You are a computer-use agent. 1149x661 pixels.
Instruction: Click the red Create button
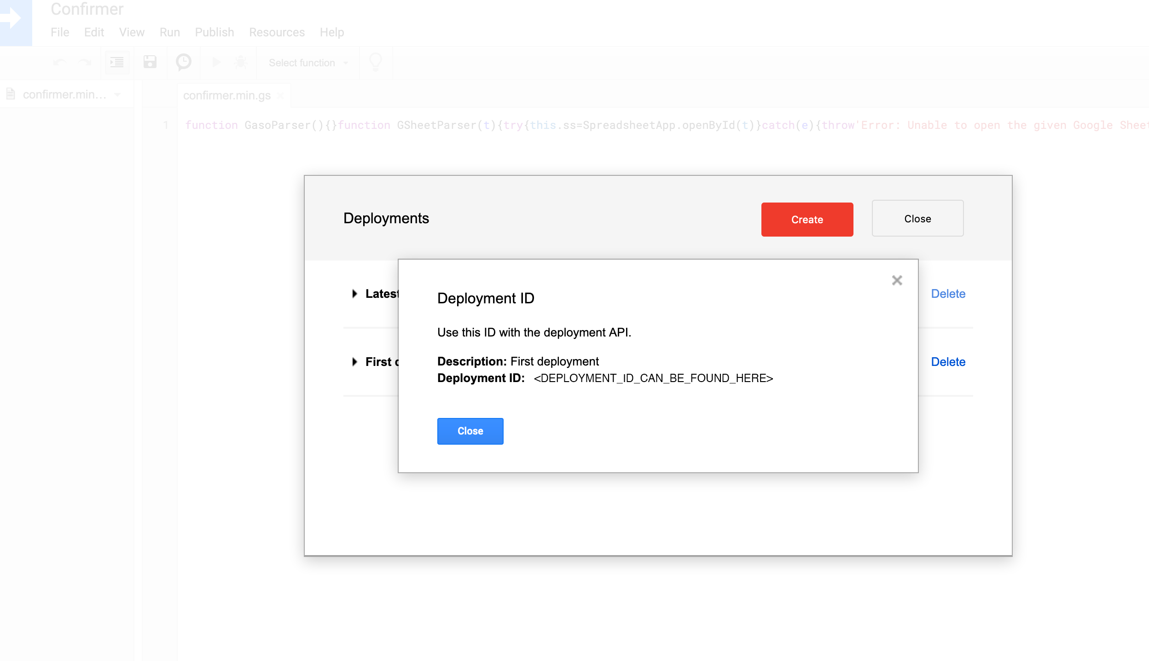(x=807, y=220)
